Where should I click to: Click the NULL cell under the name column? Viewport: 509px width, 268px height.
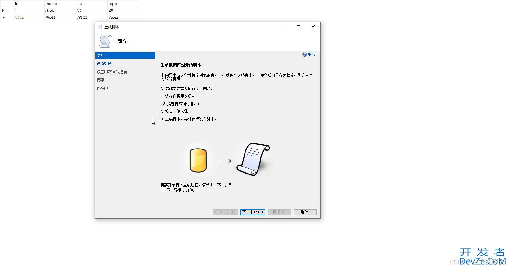60,17
